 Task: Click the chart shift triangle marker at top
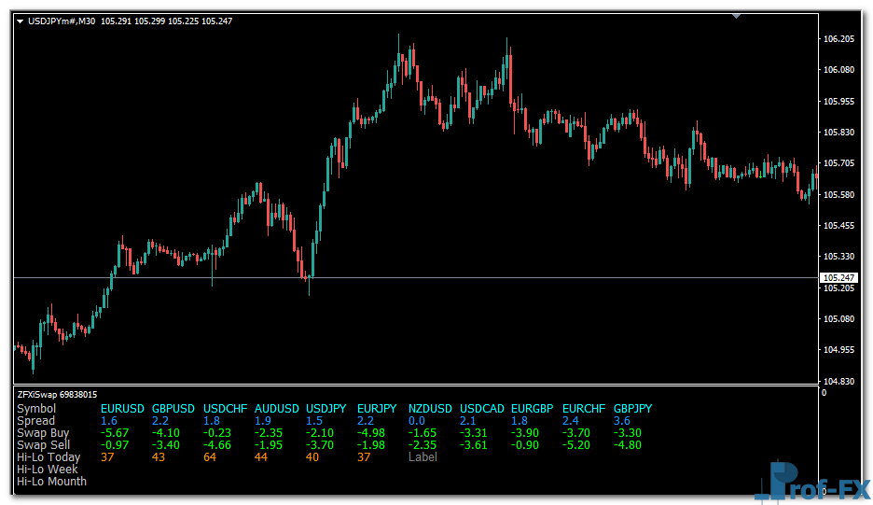(737, 15)
